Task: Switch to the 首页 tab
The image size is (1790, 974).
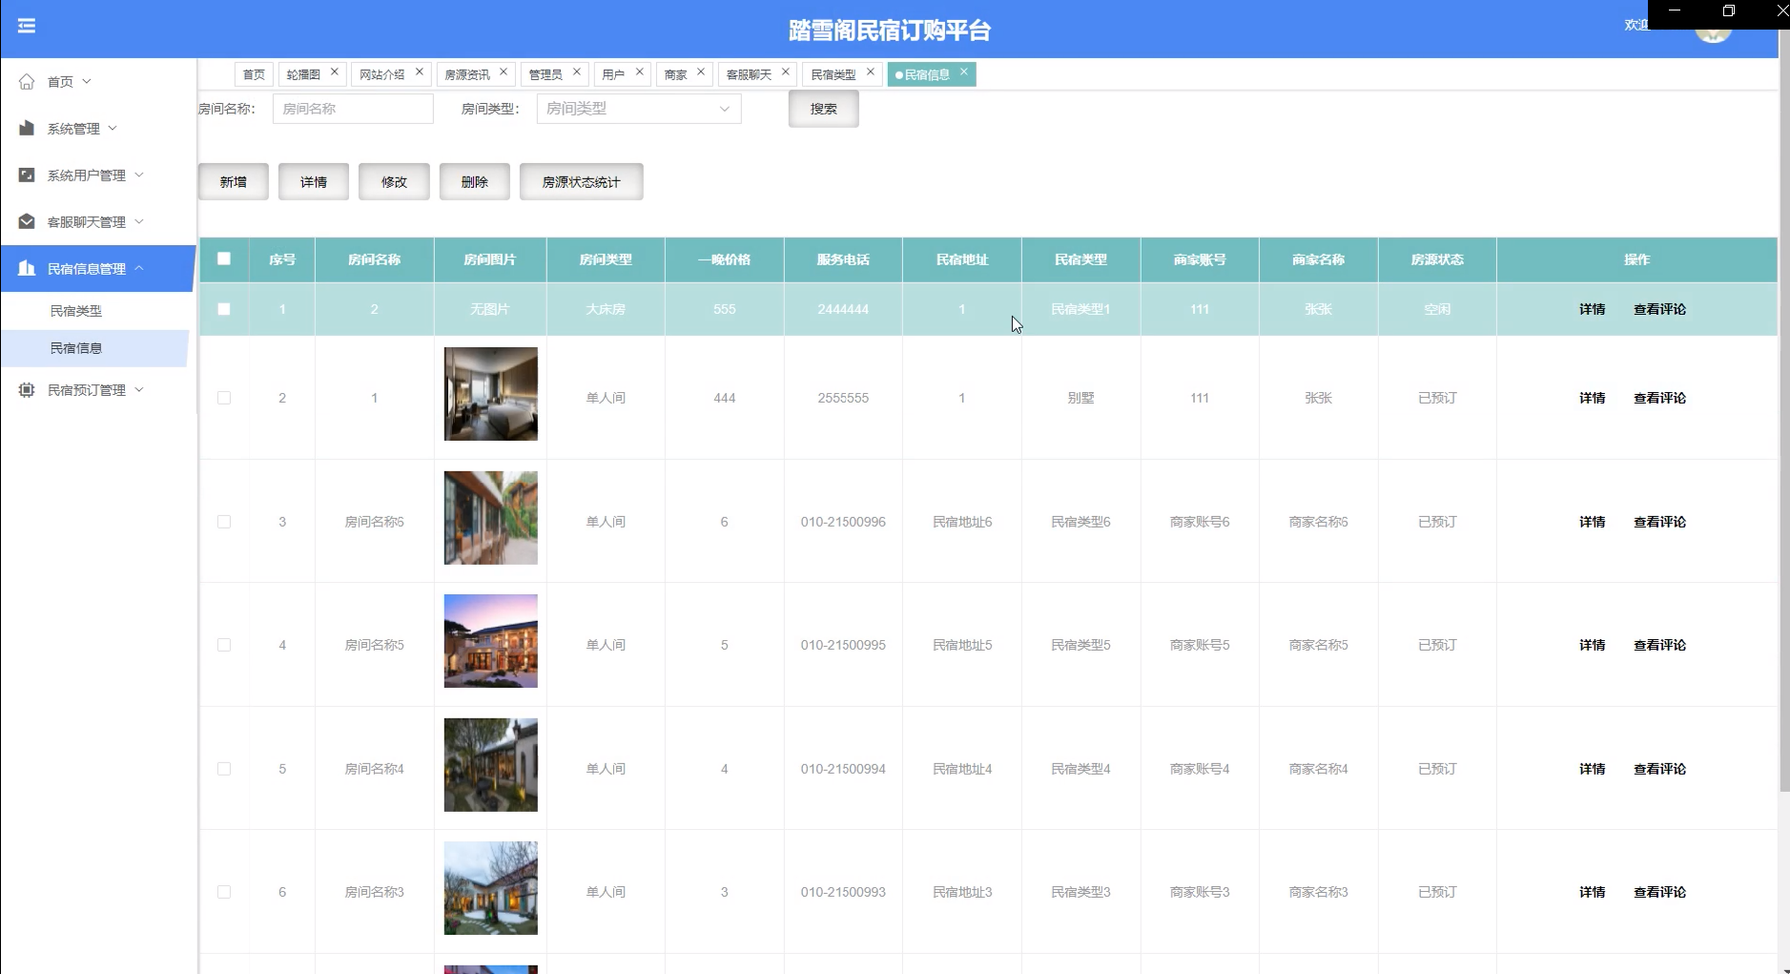Action: point(254,74)
